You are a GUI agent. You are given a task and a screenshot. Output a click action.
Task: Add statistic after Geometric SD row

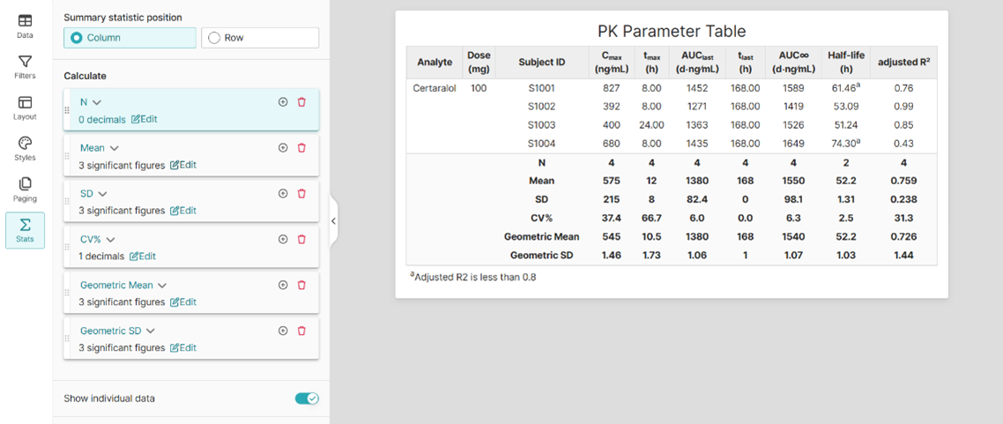coord(283,331)
